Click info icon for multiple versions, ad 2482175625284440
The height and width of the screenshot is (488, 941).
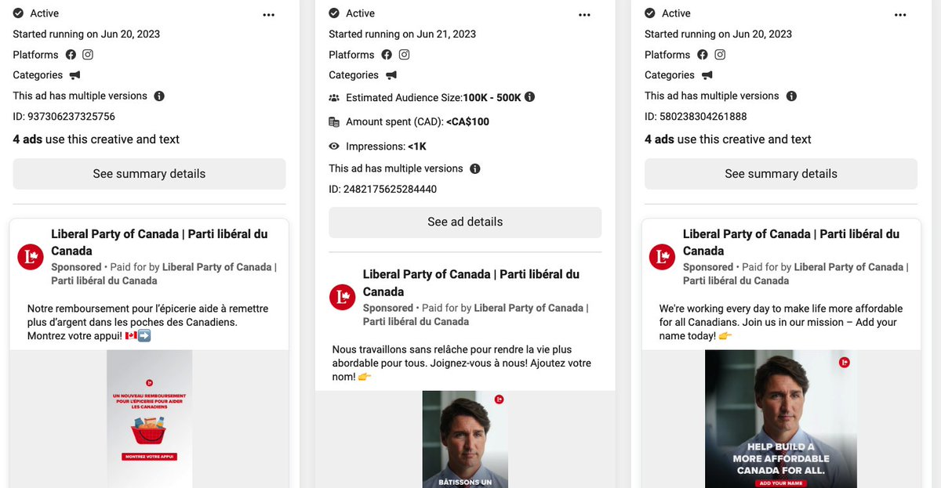coord(475,168)
